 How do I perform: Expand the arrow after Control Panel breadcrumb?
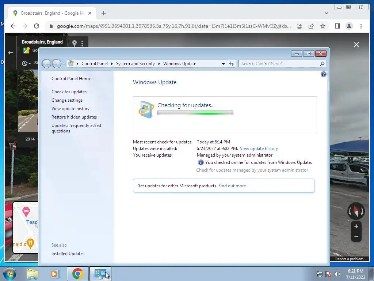(x=112, y=64)
